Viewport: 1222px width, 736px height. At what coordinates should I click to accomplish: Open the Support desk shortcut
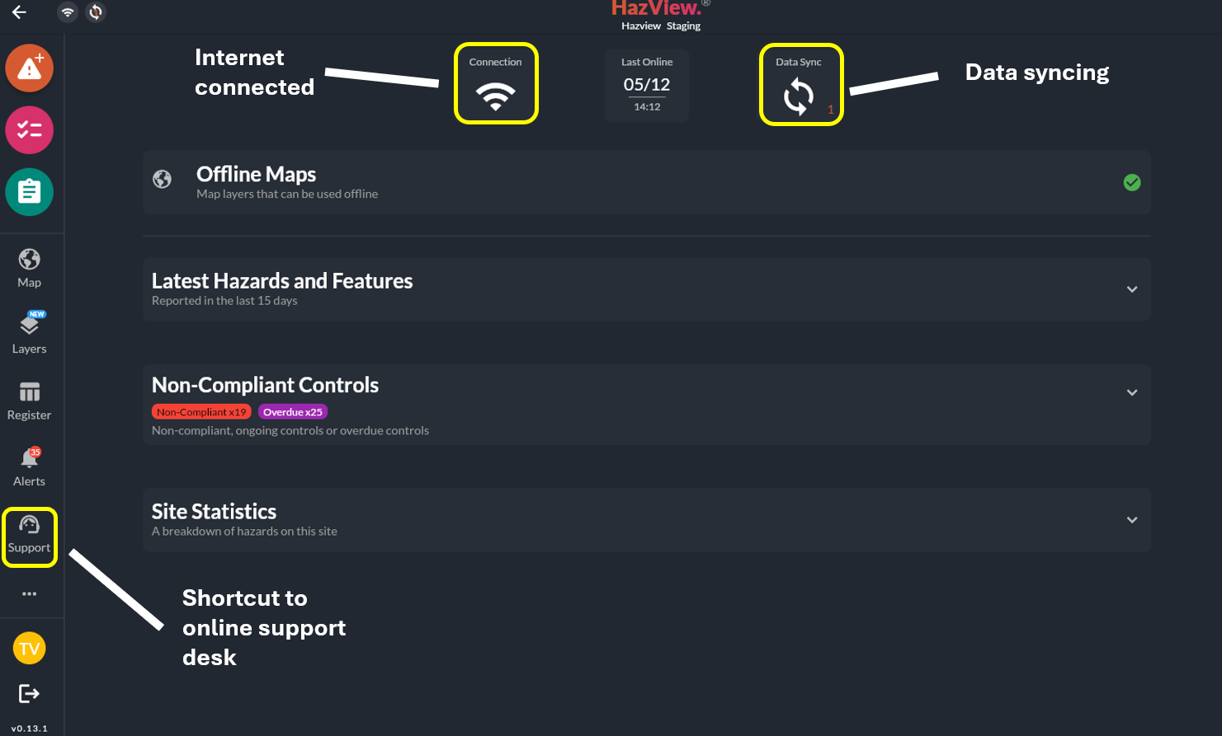30,537
